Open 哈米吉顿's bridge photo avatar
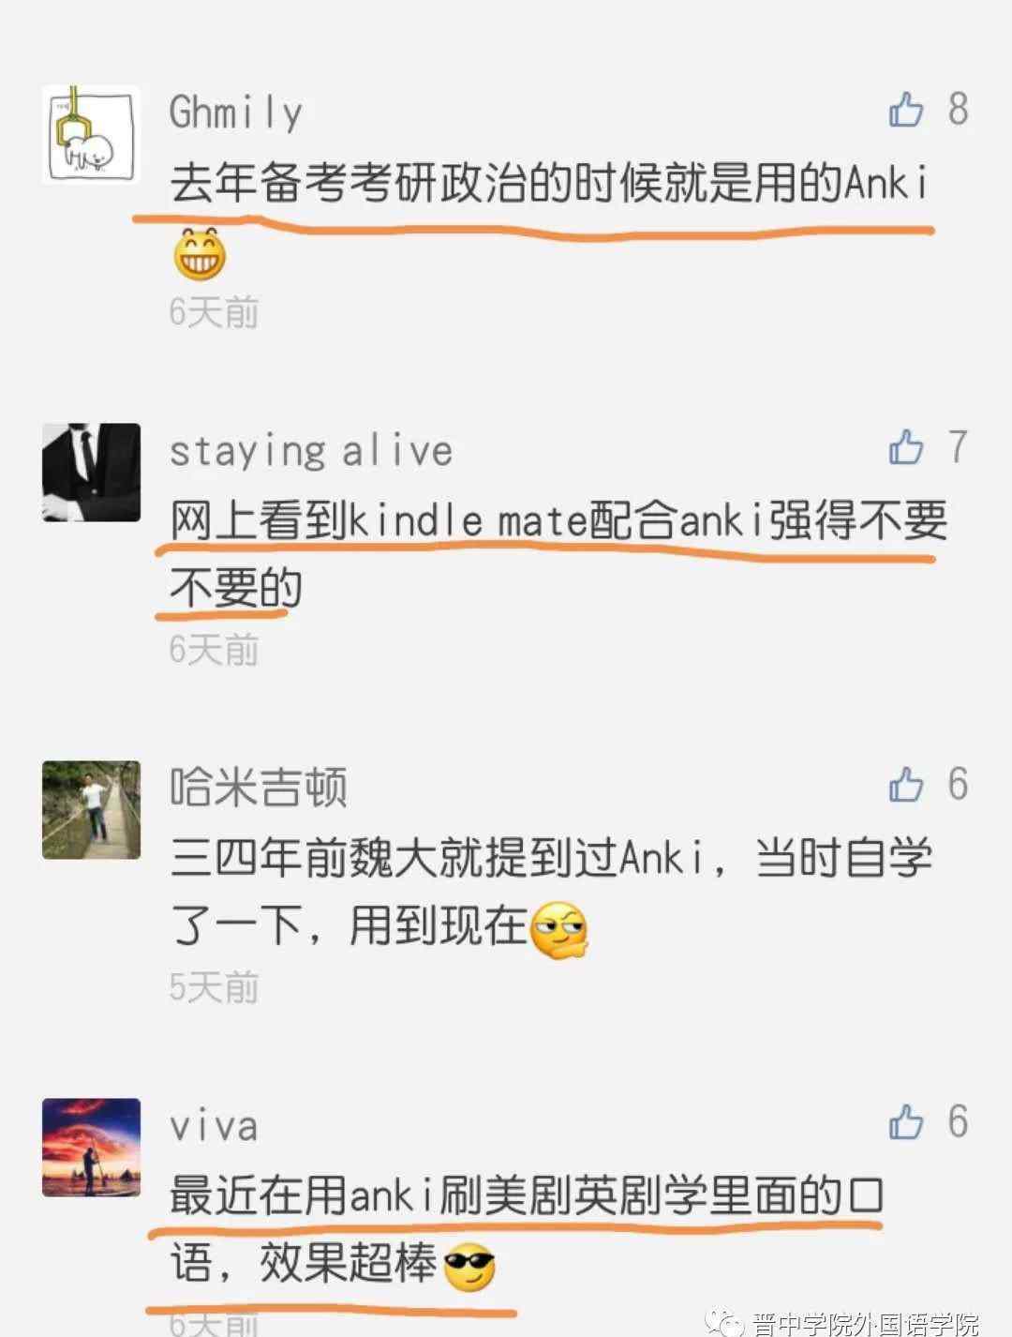This screenshot has height=1337, width=1012. [91, 810]
